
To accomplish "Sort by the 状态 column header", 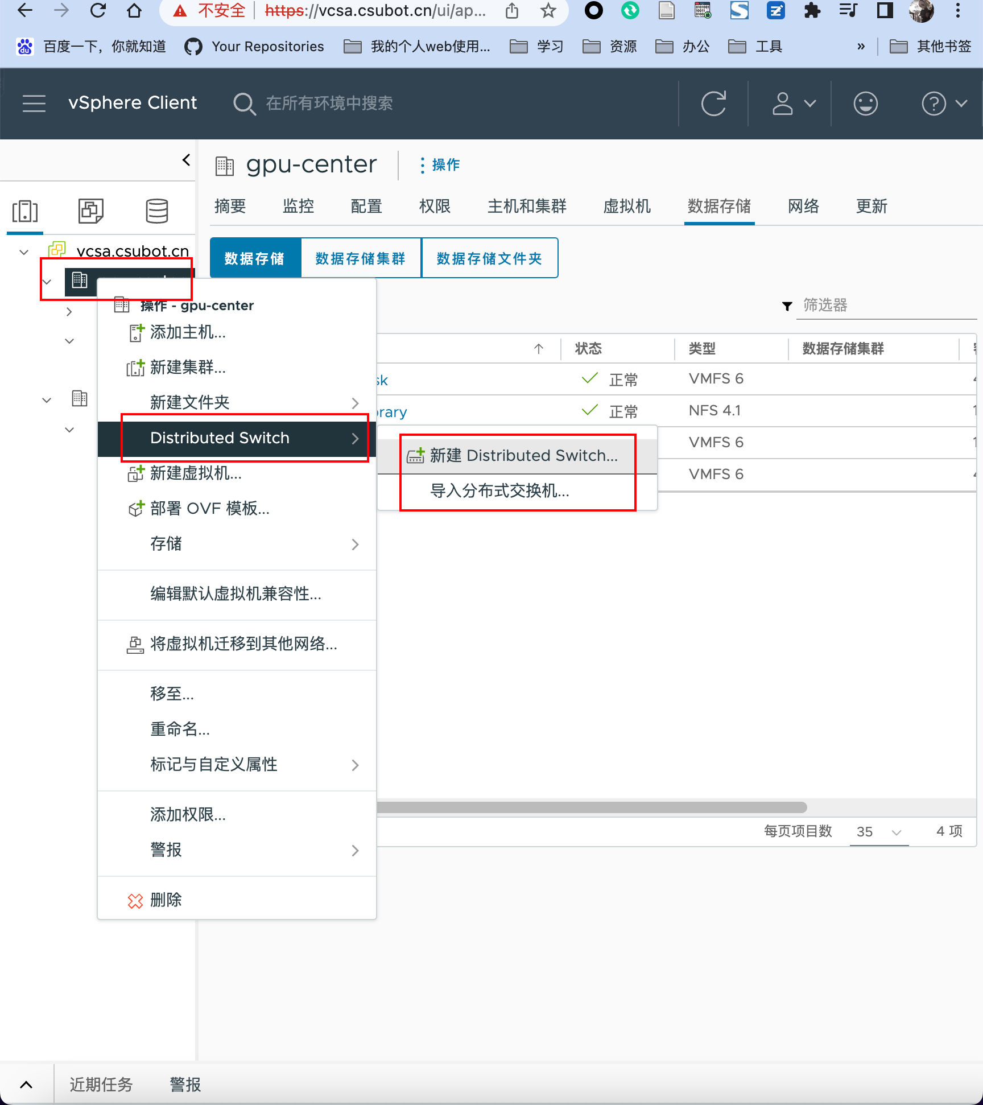I will [588, 349].
